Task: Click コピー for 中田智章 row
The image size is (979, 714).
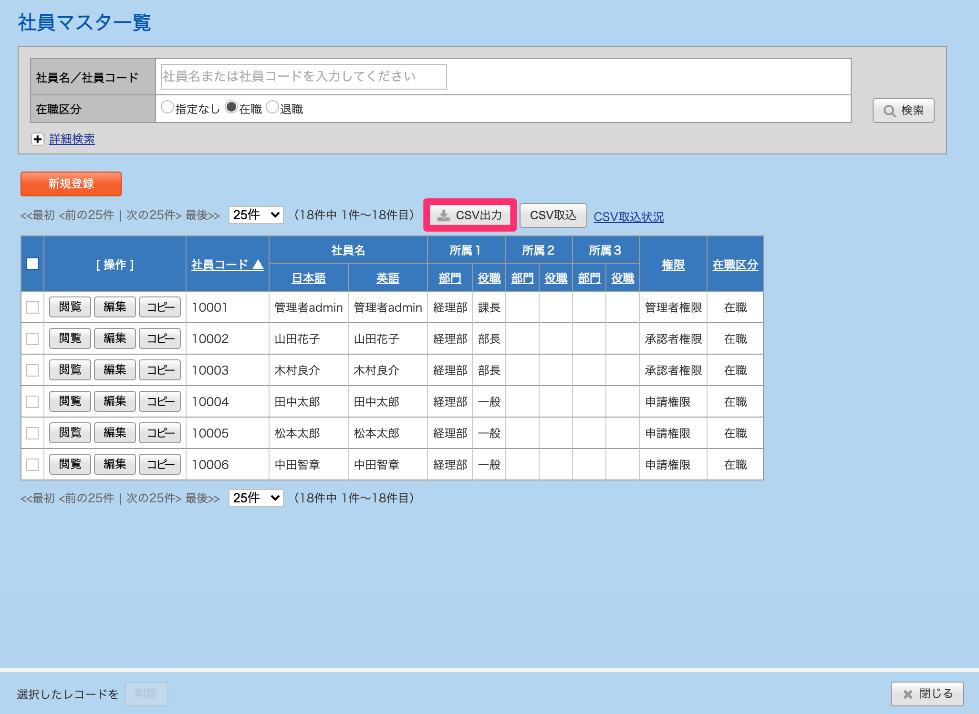Action: click(x=160, y=464)
